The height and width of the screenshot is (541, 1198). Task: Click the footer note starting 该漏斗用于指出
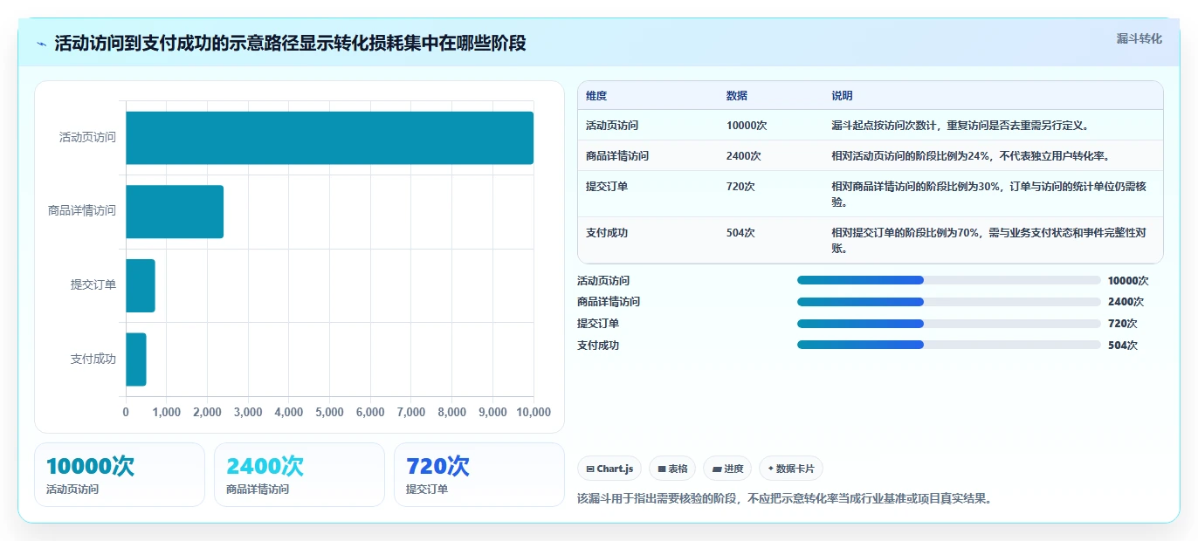pyautogui.click(x=784, y=499)
